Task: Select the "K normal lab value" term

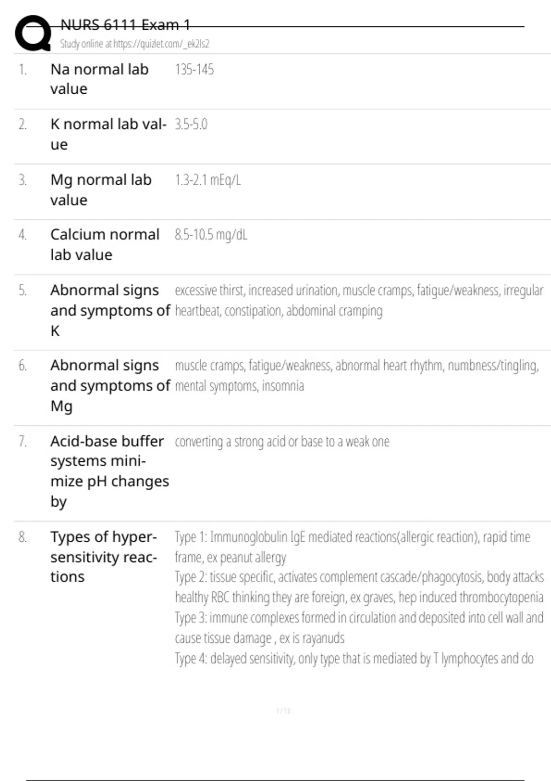Action: click(x=108, y=134)
